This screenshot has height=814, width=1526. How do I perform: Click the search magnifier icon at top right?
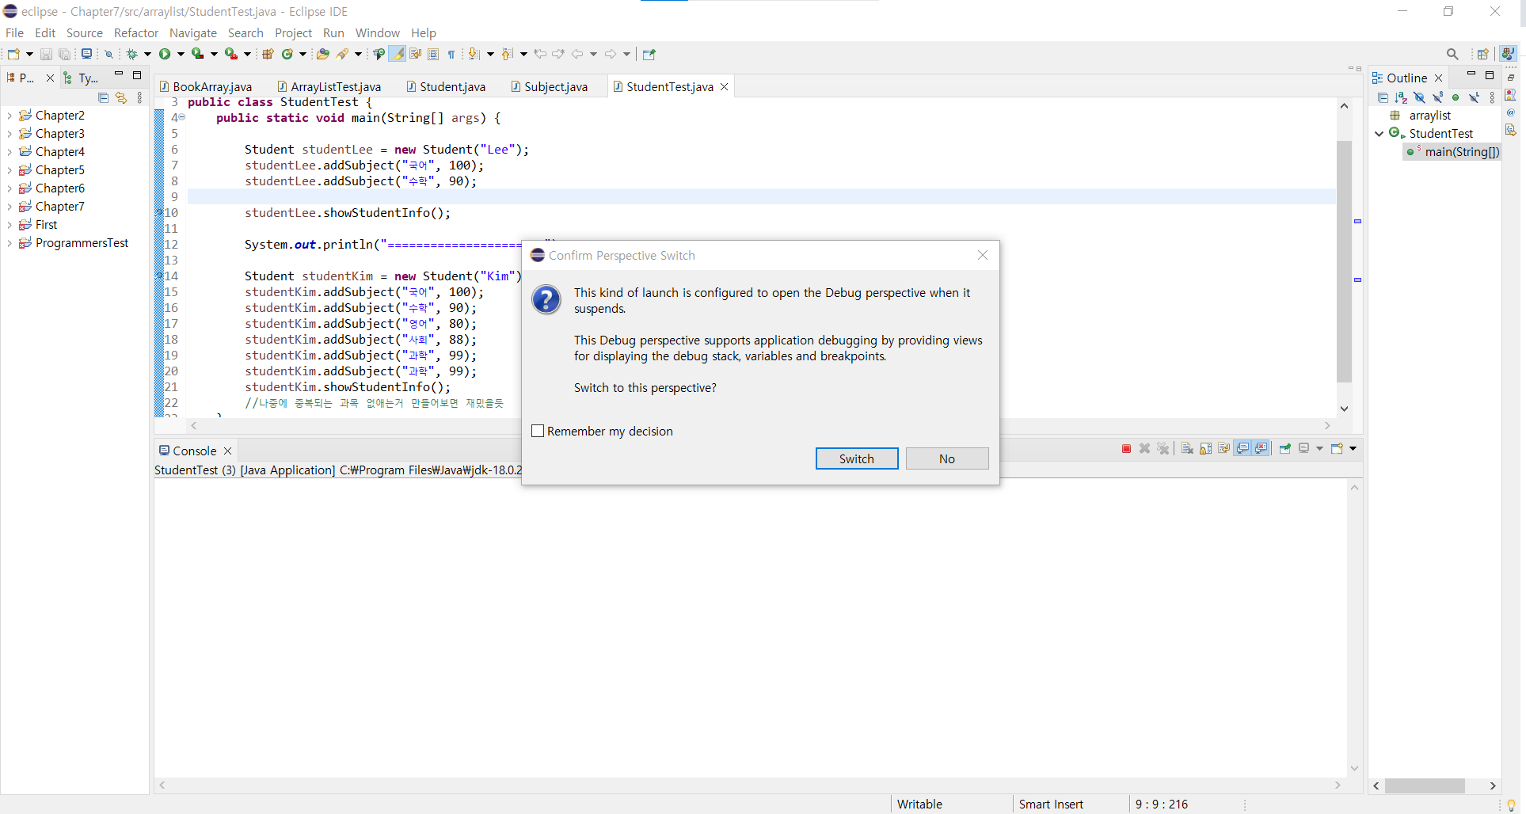1452,54
